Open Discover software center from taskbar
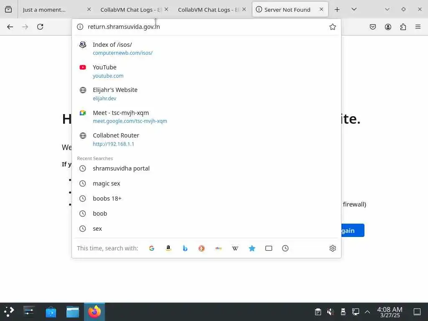The width and height of the screenshot is (428, 321). 51,312
